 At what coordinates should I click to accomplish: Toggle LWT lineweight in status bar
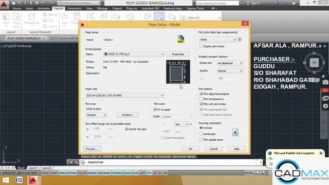pyautogui.click(x=142, y=173)
